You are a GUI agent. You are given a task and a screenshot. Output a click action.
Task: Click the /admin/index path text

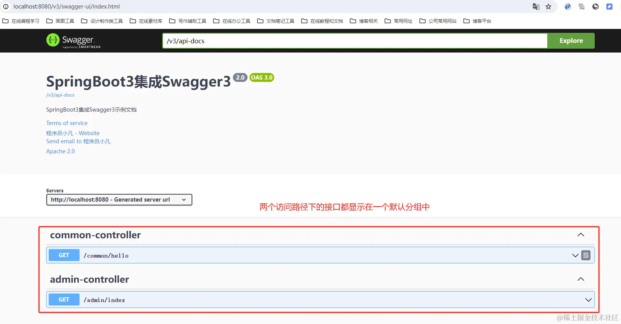tap(104, 300)
